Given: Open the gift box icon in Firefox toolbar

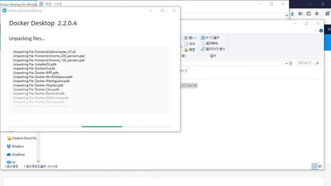Looking at the screenshot, I should click(327, 13).
